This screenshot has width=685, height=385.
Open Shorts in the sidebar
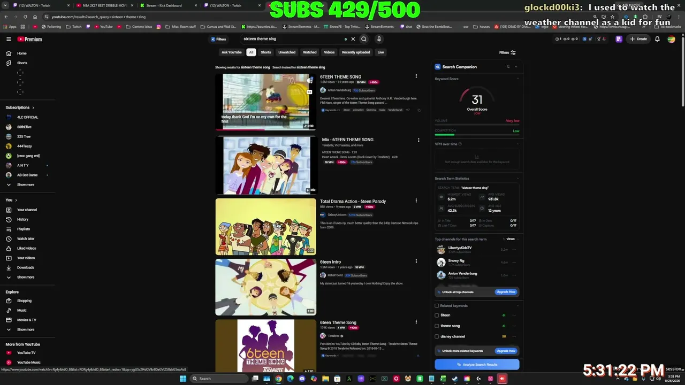22,63
